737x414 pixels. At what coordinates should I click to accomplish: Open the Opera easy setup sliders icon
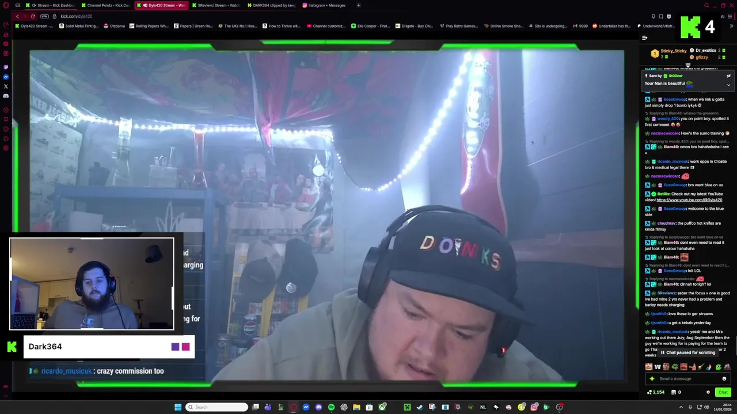[x=730, y=16]
